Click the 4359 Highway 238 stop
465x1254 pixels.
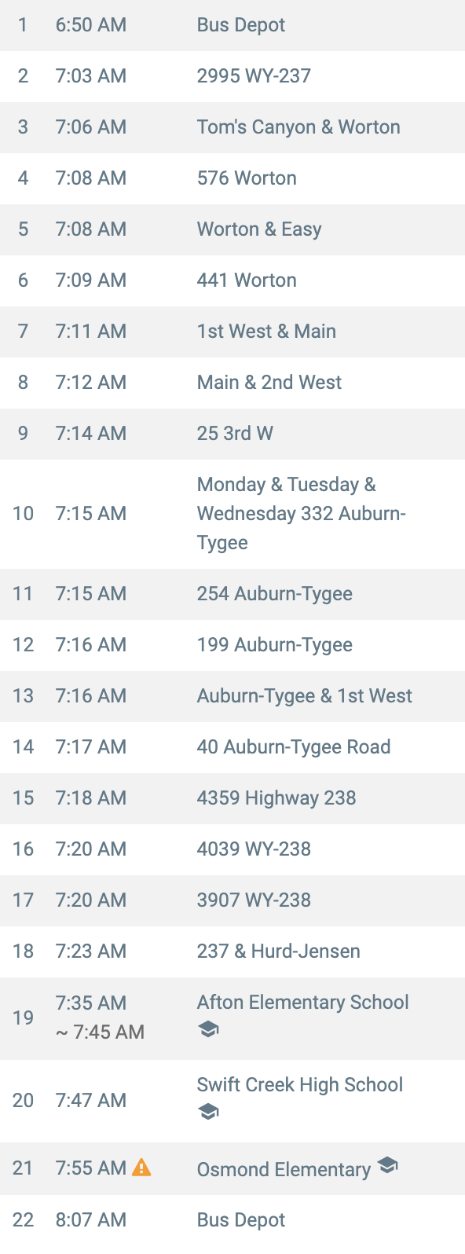233,798
